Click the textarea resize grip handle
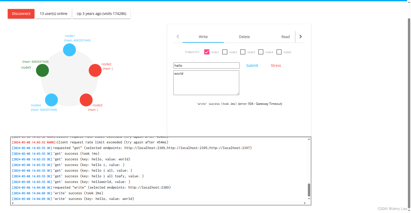 (x=238, y=94)
